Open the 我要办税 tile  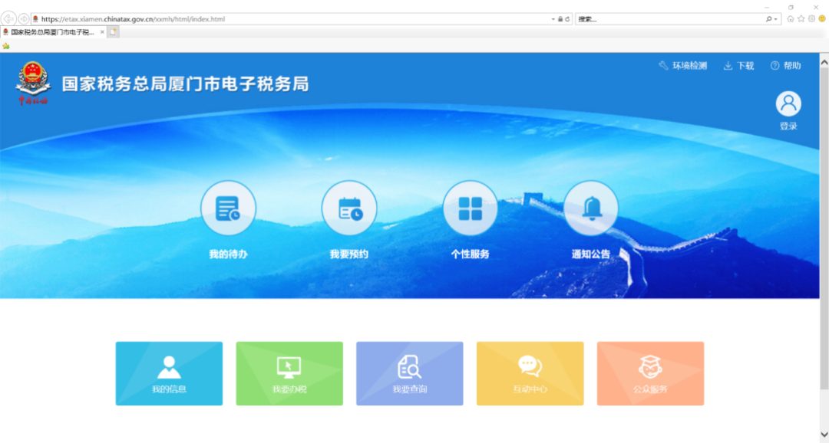[289, 373]
